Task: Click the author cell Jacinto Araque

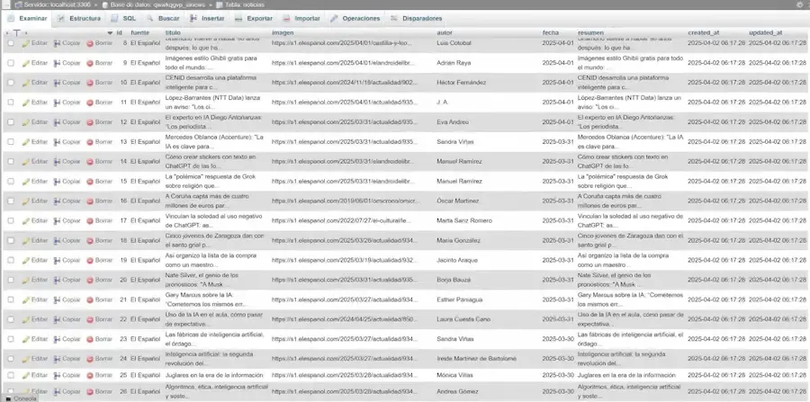Action: (x=457, y=260)
